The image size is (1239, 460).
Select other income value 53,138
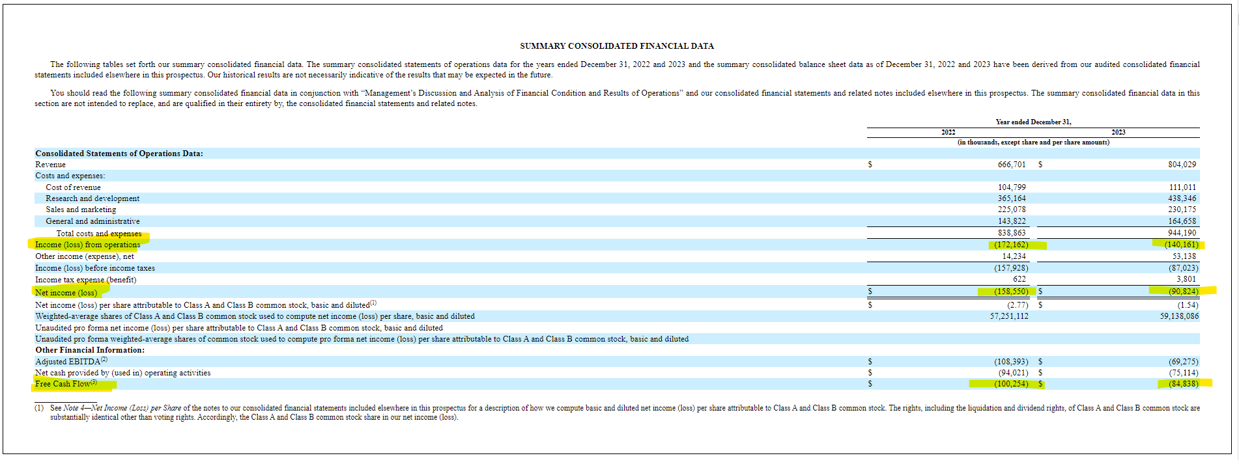coord(1184,256)
